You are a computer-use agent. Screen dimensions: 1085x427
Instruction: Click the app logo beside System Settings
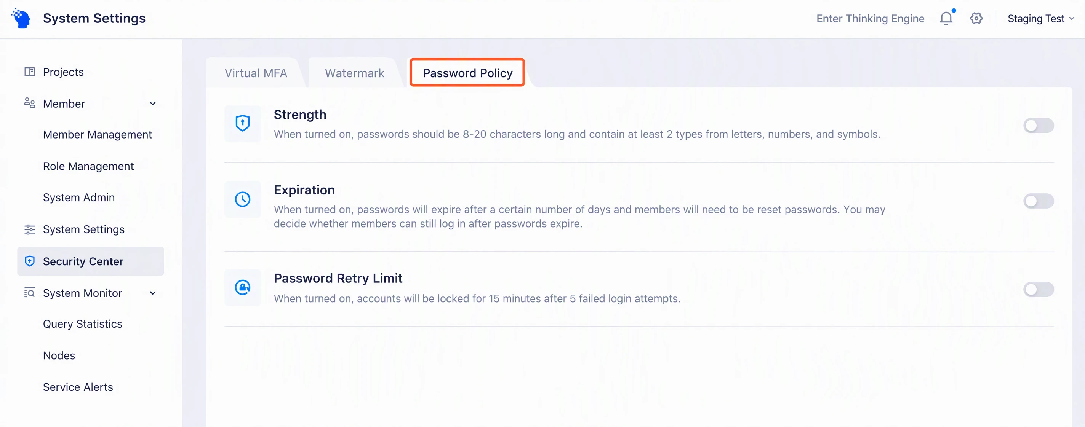coord(21,18)
